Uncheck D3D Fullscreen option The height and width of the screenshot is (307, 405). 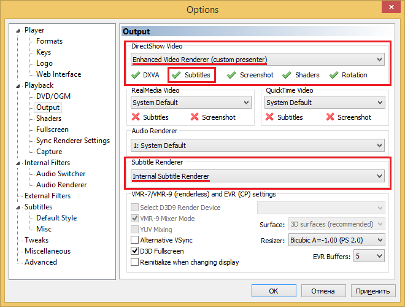pyautogui.click(x=135, y=251)
